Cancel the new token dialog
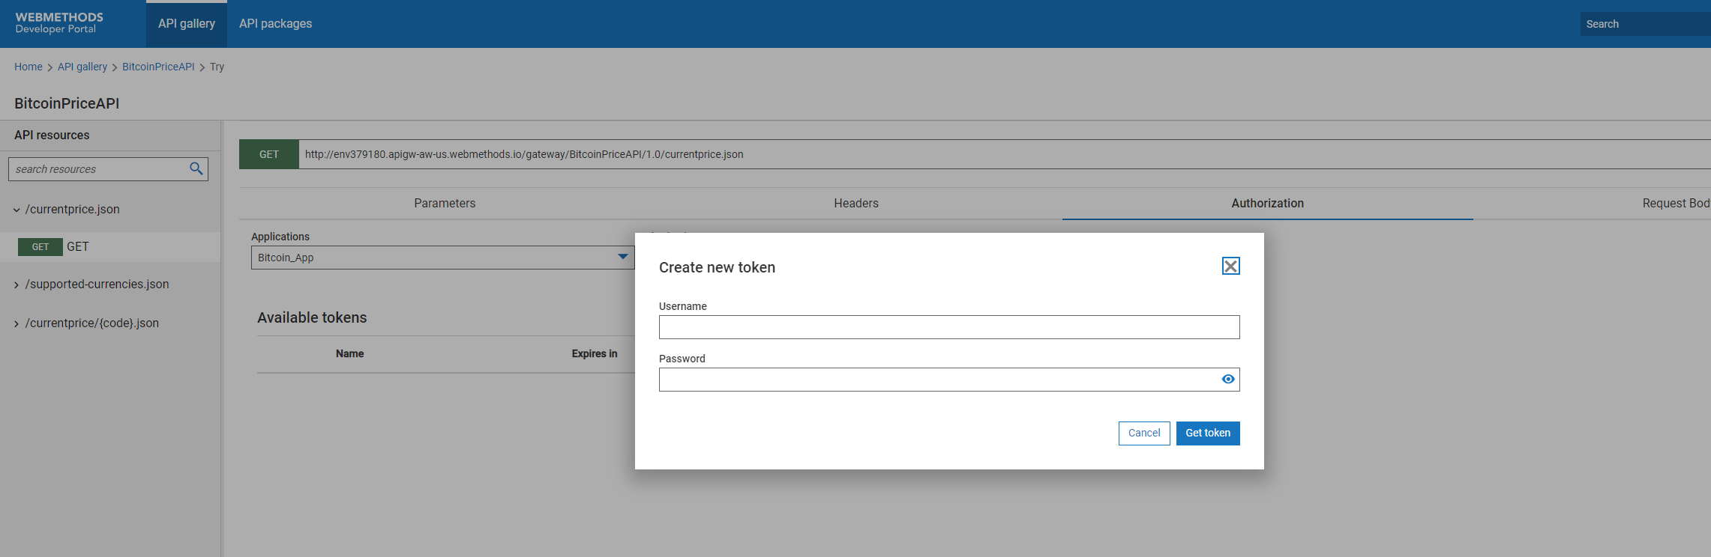The image size is (1711, 557). tap(1143, 433)
